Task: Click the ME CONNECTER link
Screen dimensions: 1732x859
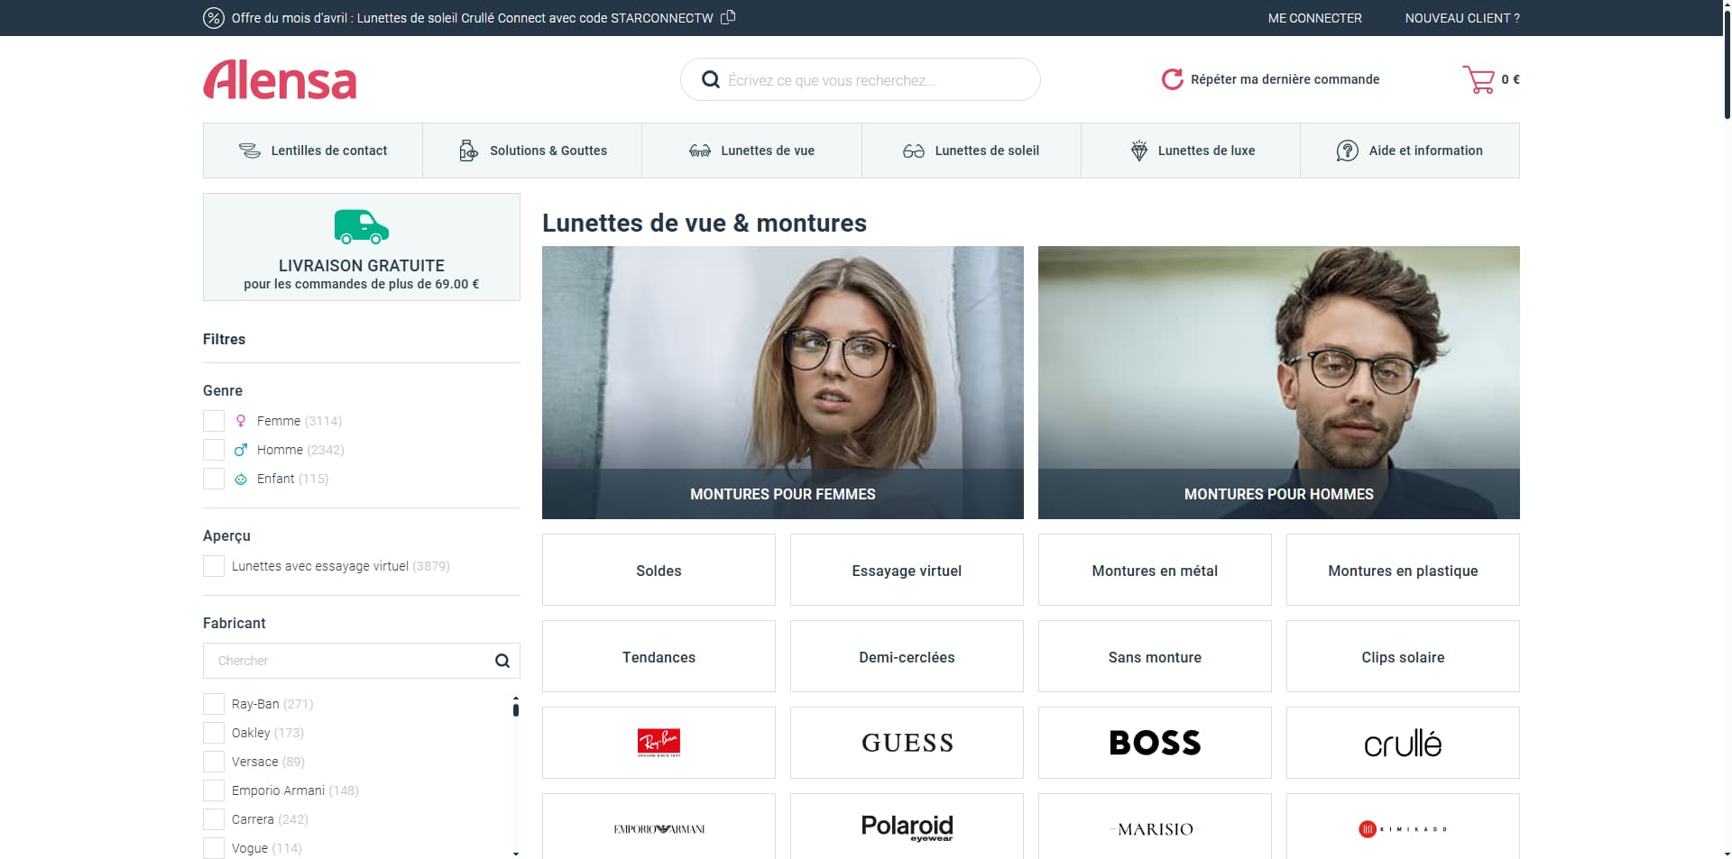Action: tap(1314, 18)
